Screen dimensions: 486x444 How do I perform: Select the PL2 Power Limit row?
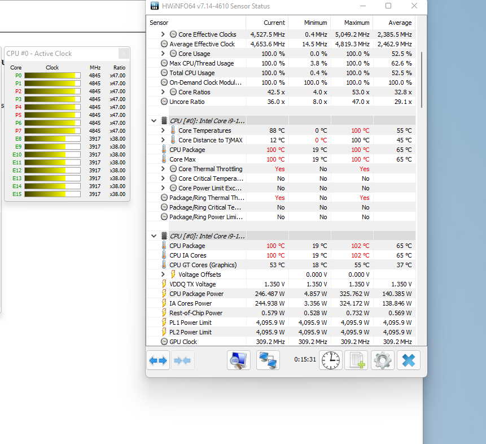[281, 332]
